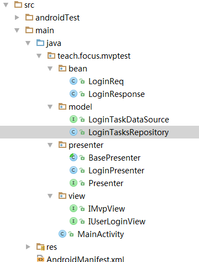The height and width of the screenshot is (262, 199).
Task: Click the BasePresenter abstract class icon
Action: click(74, 158)
